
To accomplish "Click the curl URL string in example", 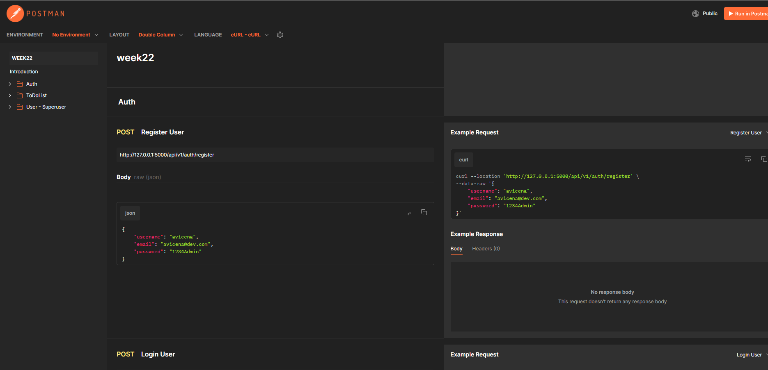I will [569, 176].
